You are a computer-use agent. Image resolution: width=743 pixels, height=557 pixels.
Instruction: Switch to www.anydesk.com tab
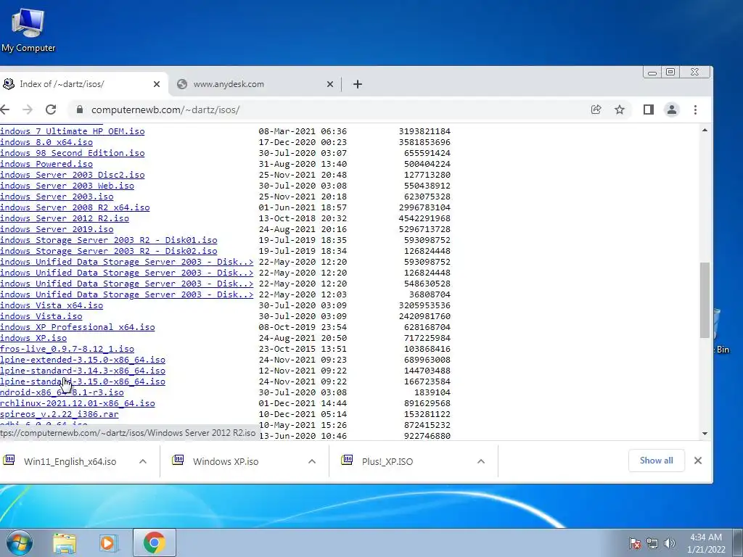[256, 84]
